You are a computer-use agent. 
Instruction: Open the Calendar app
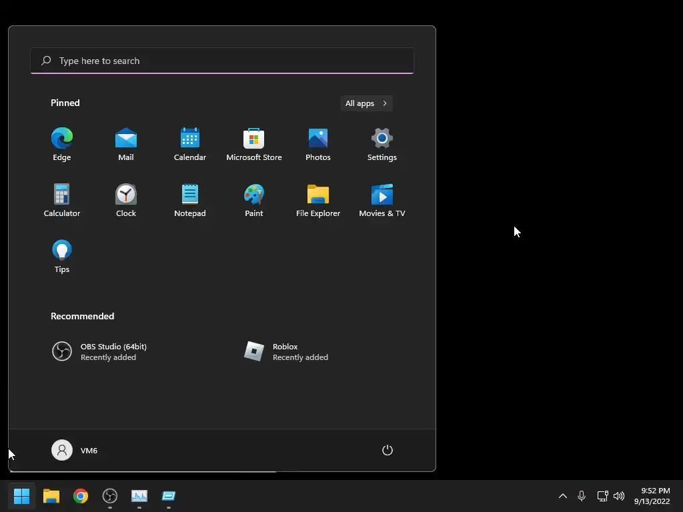click(190, 145)
